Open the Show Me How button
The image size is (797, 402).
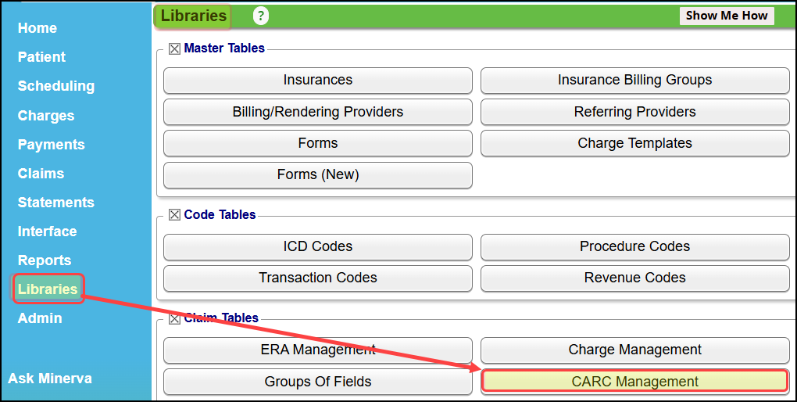point(727,16)
